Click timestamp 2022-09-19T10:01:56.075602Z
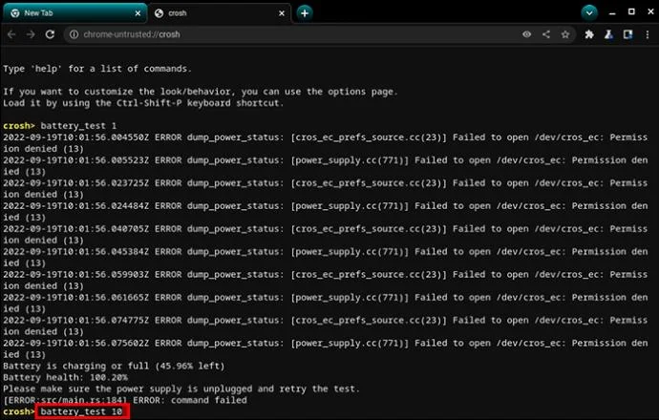 tap(75, 343)
